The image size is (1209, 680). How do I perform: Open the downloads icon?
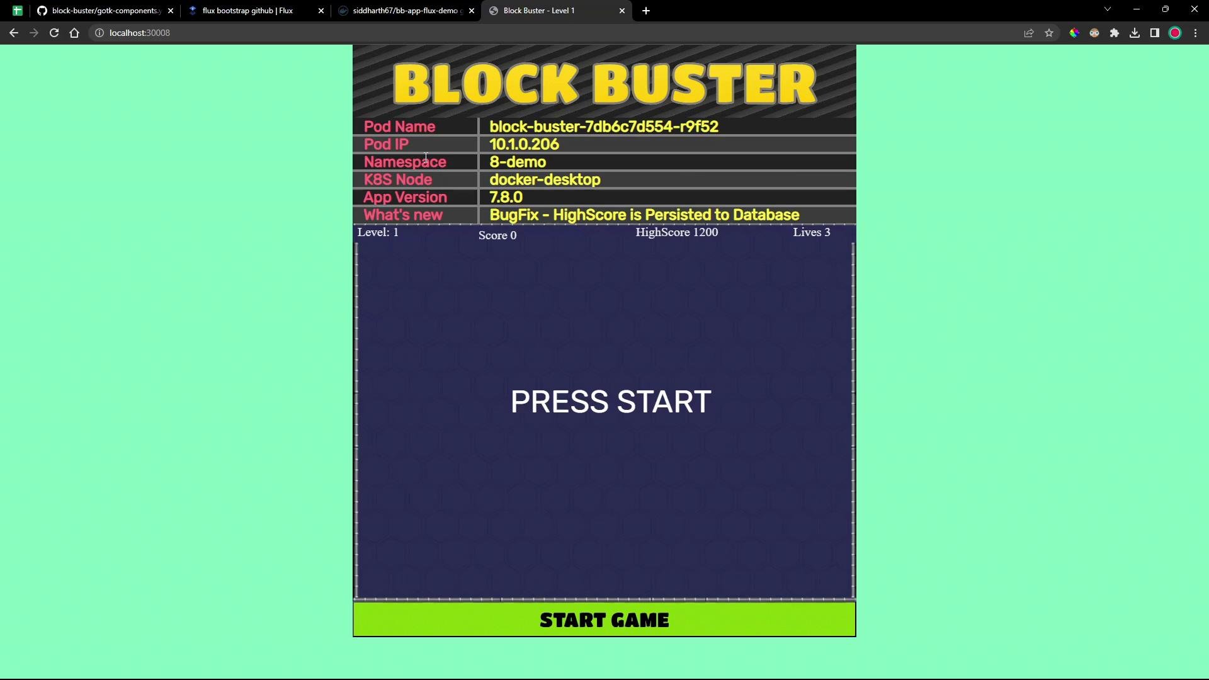pos(1135,33)
